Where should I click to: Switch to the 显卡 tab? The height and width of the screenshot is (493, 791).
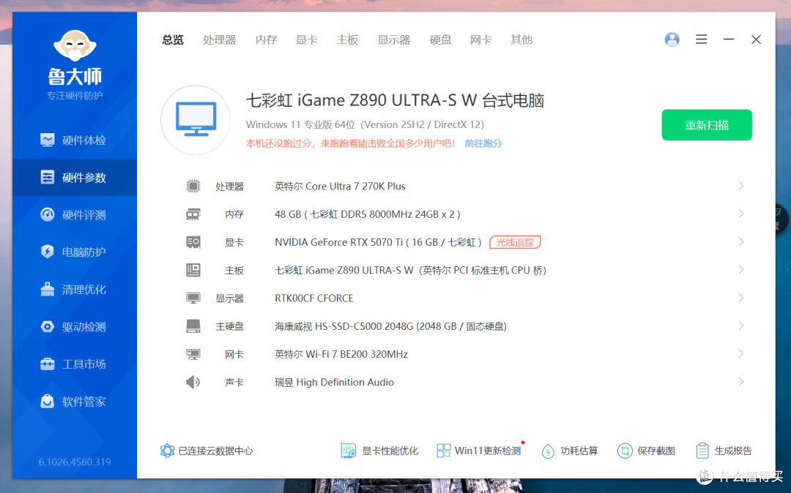(307, 39)
